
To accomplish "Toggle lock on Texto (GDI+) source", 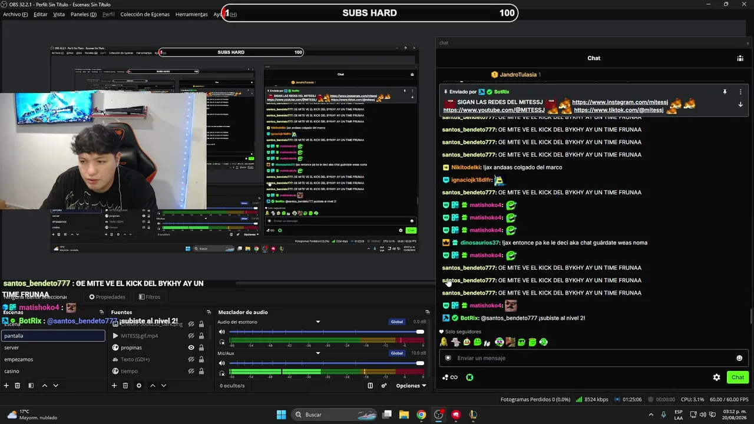I will click(201, 359).
